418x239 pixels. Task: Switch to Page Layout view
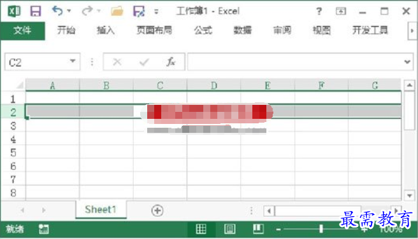click(230, 229)
